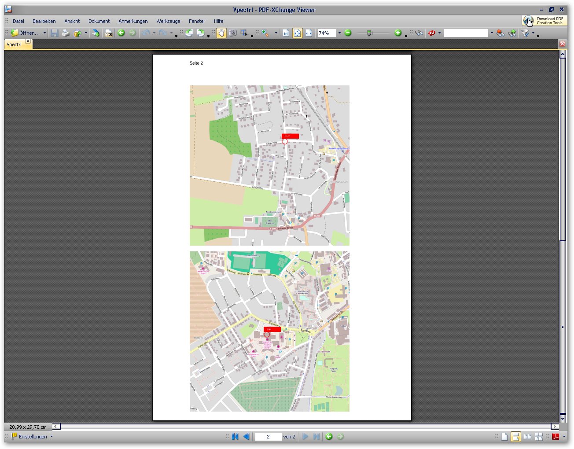Open the Bearbeiten menu
Screen dimensions: 574x449
tap(44, 21)
